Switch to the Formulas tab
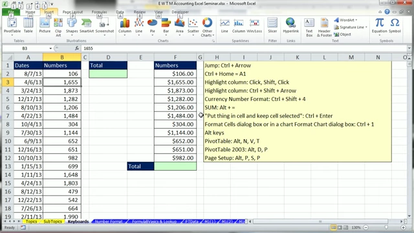Image resolution: width=414 pixels, height=233 pixels. pyautogui.click(x=99, y=12)
